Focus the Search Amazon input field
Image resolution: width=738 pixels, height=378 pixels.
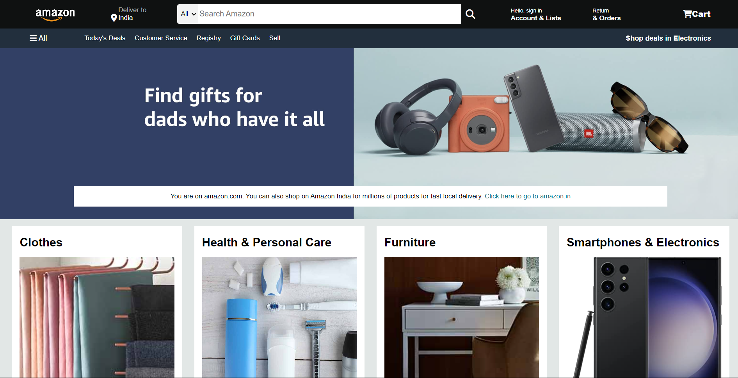pos(329,14)
